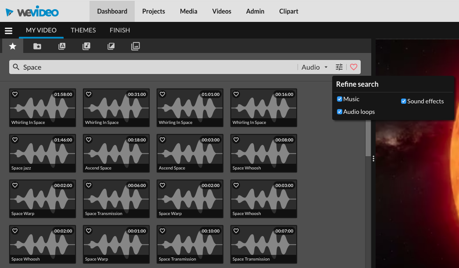The image size is (459, 268).
Task: Favorite the 00:08:00 Space Whoosh clip
Action: (x=236, y=140)
